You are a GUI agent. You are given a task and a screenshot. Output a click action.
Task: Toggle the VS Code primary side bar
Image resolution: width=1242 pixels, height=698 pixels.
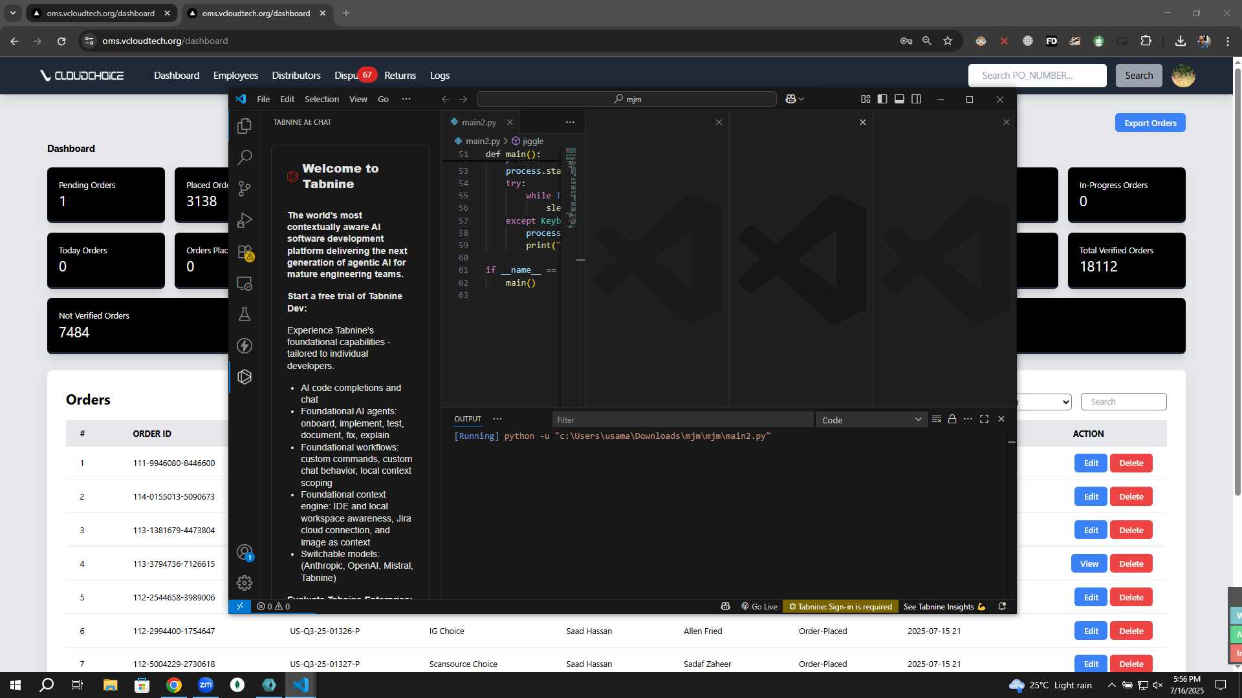click(x=882, y=99)
